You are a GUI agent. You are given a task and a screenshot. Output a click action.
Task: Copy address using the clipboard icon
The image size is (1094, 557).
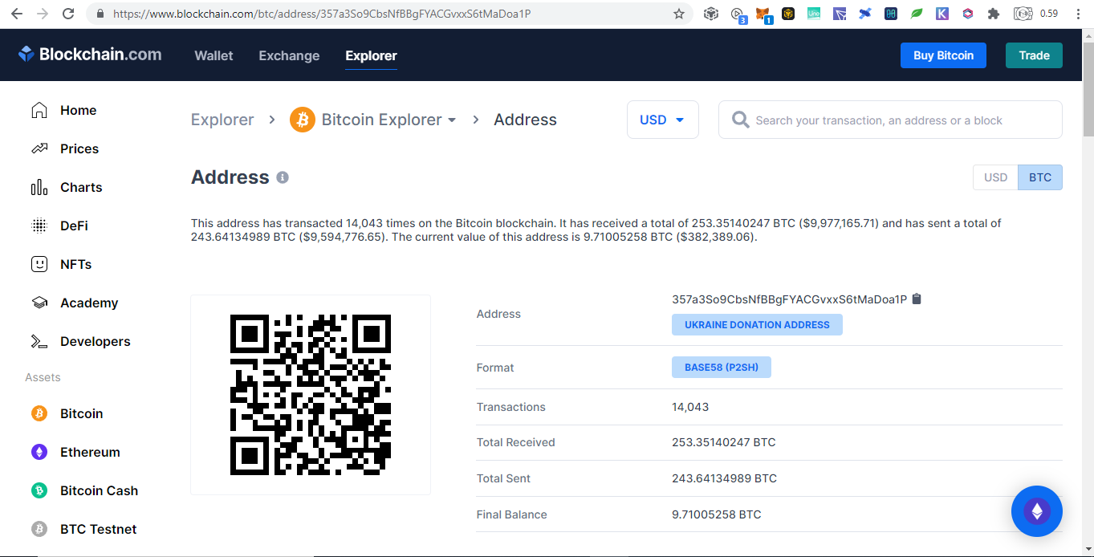[x=917, y=299]
